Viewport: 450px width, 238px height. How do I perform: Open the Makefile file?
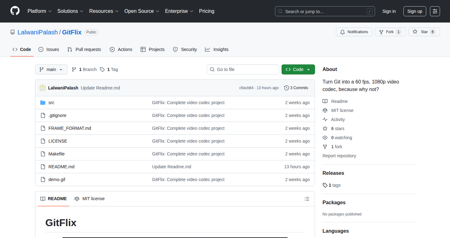(x=57, y=154)
